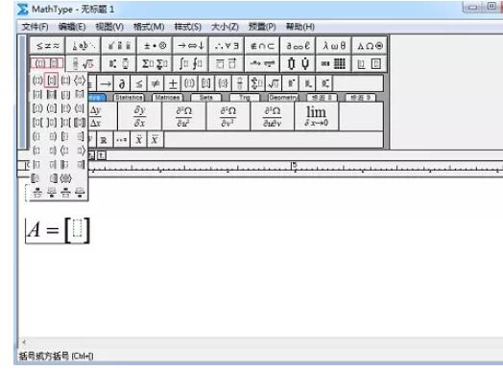
Task: Insert horizontal ellipsis symbol from small bar
Action: click(122, 140)
